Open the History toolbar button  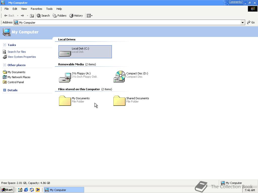coord(76,16)
